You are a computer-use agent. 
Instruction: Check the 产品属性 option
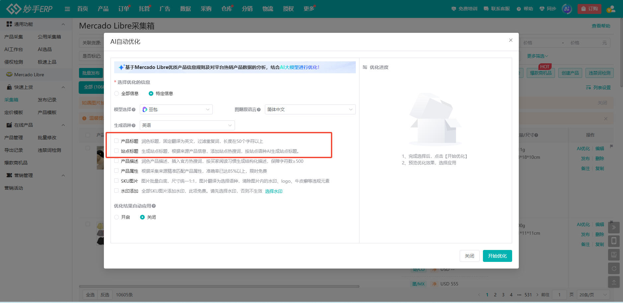click(116, 171)
